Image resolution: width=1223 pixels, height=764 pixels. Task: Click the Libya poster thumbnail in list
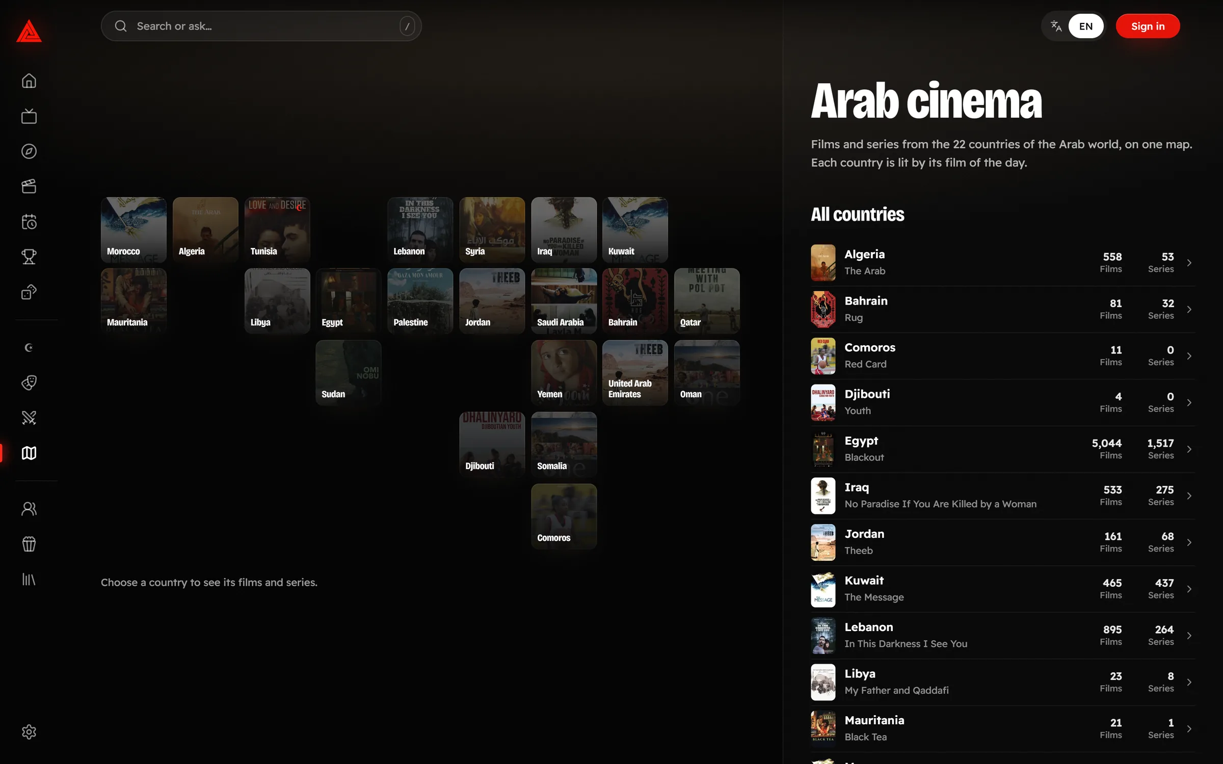click(x=823, y=683)
